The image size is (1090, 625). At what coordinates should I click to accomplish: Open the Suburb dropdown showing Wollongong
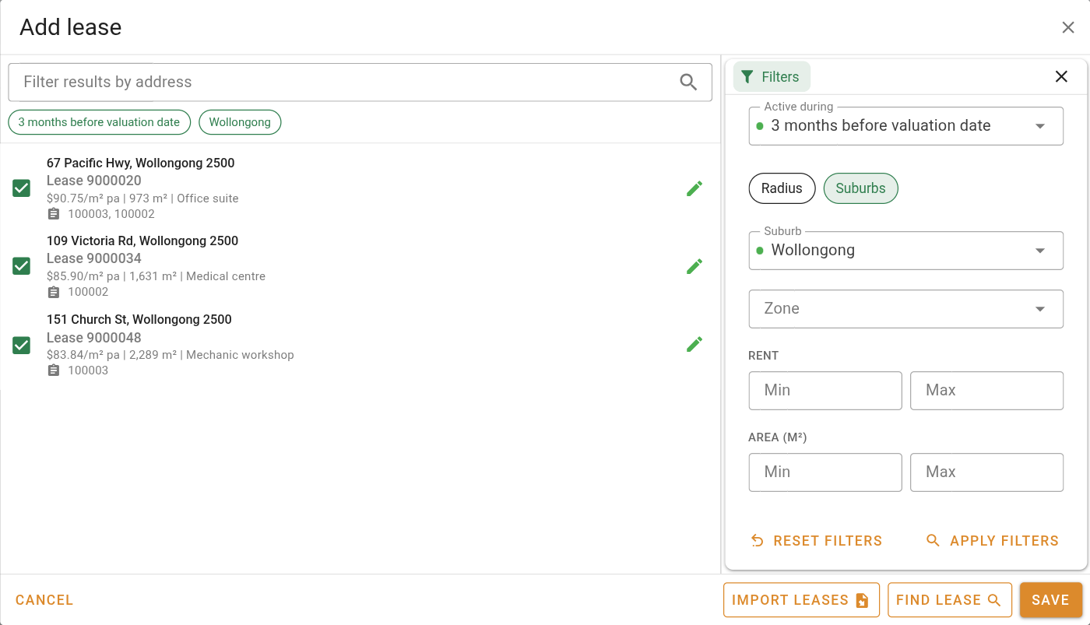click(906, 251)
